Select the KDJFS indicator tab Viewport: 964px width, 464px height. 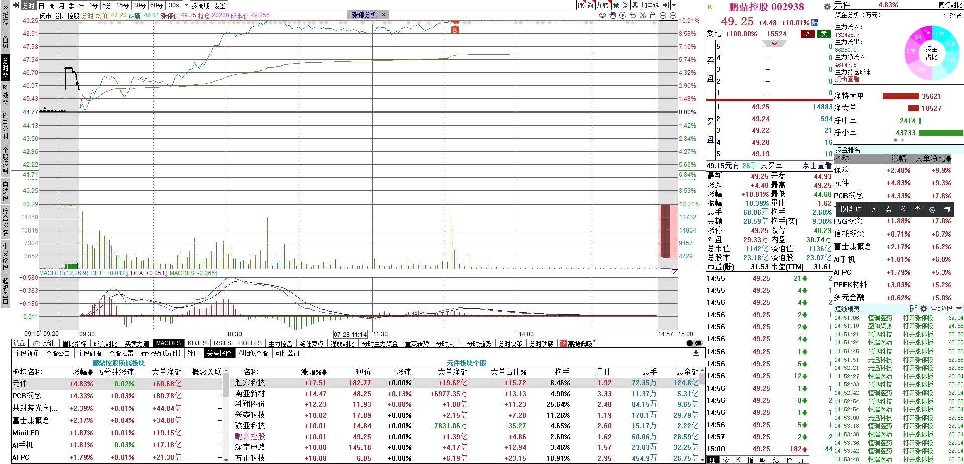coord(197,343)
